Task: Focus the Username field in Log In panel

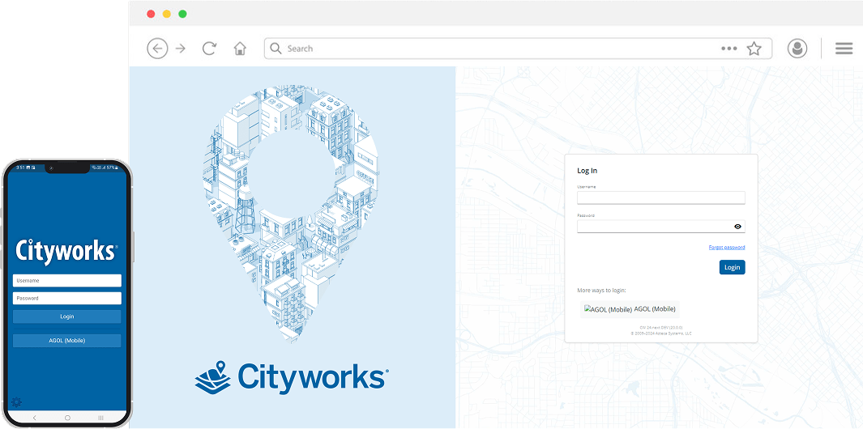Action: tap(661, 198)
